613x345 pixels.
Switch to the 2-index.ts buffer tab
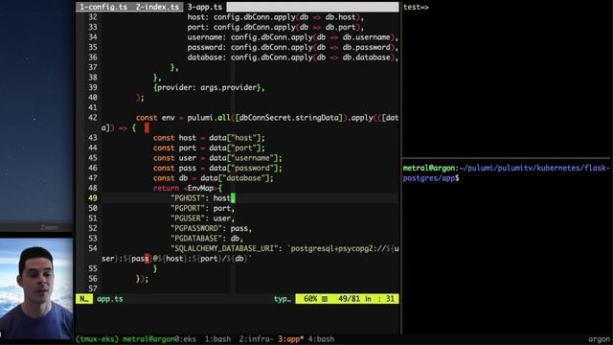coord(157,7)
